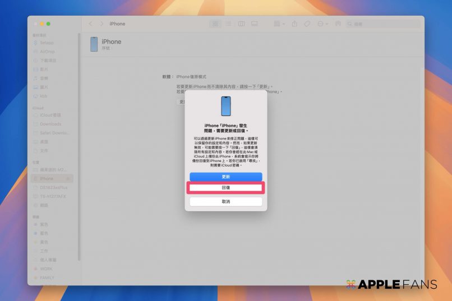452x301 pixels.
Task: Select Downloads folder under iCloud
Action: [50, 124]
